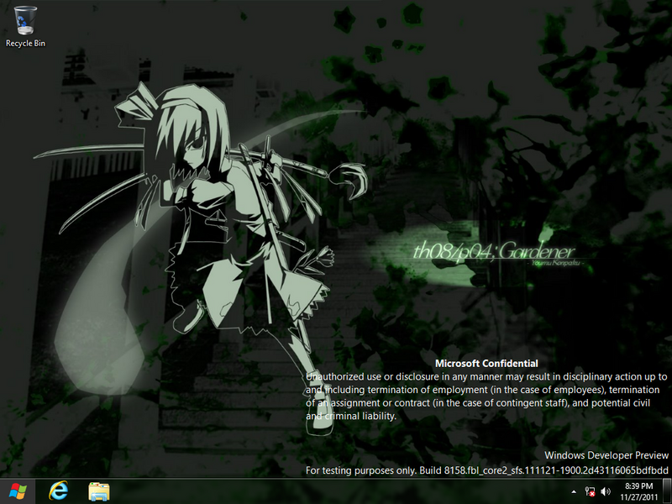Image resolution: width=672 pixels, height=504 pixels.
Task: Show hidden tray icons arrow
Action: pyautogui.click(x=574, y=491)
